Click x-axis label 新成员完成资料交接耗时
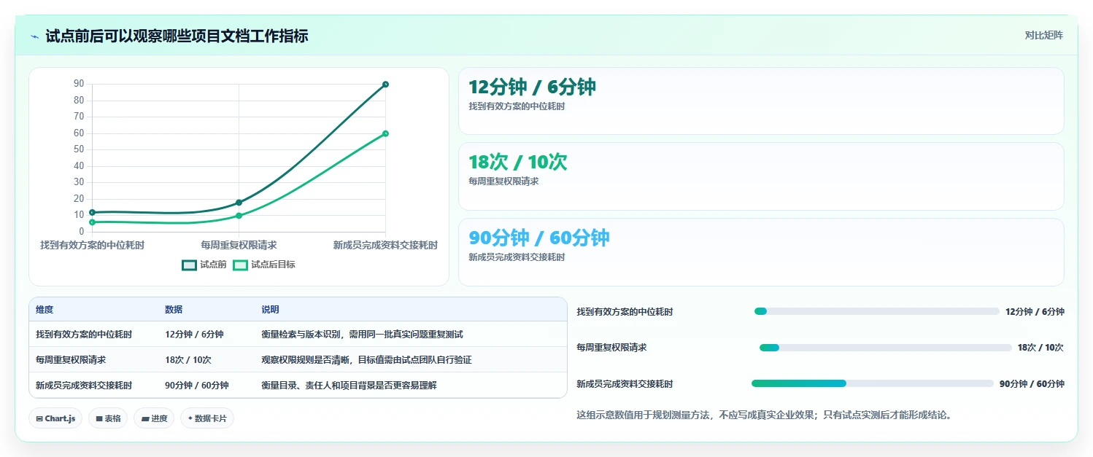The width and height of the screenshot is (1093, 457). pos(385,245)
